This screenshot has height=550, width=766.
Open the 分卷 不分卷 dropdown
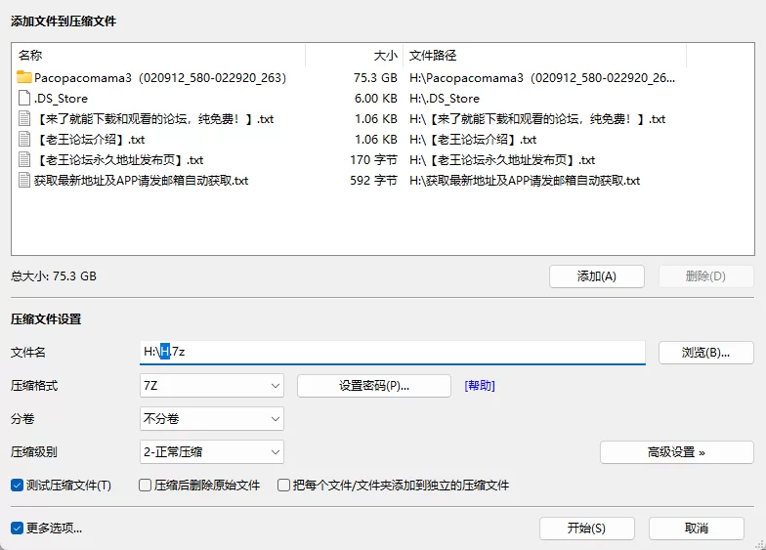coord(211,419)
